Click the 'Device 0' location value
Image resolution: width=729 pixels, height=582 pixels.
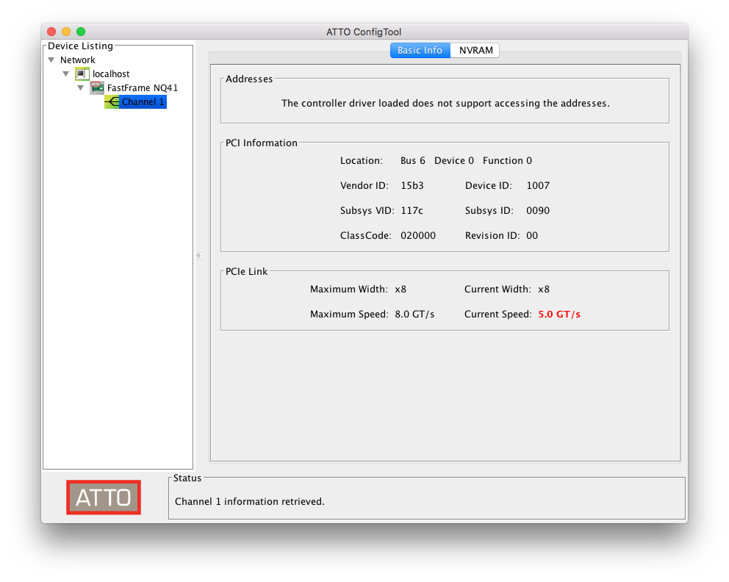click(x=453, y=160)
